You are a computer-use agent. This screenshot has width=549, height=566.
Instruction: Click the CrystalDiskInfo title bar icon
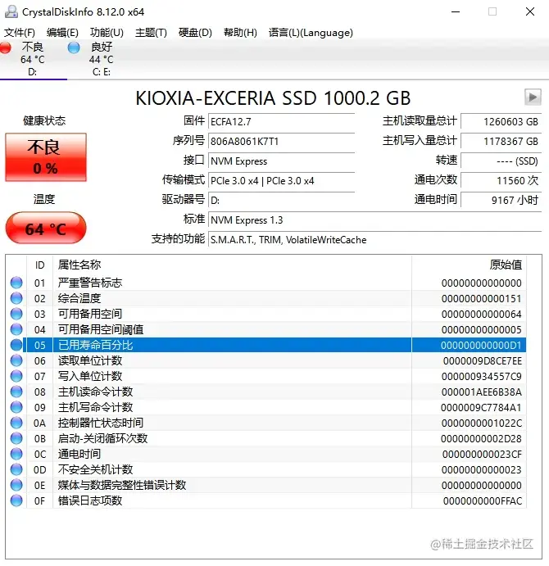point(11,11)
